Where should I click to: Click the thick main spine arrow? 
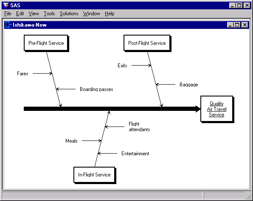112,109
